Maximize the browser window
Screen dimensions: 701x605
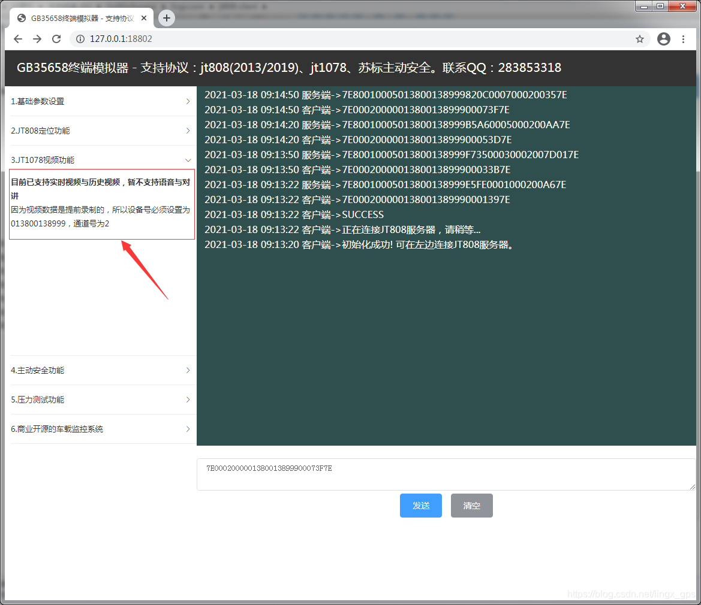click(x=660, y=6)
